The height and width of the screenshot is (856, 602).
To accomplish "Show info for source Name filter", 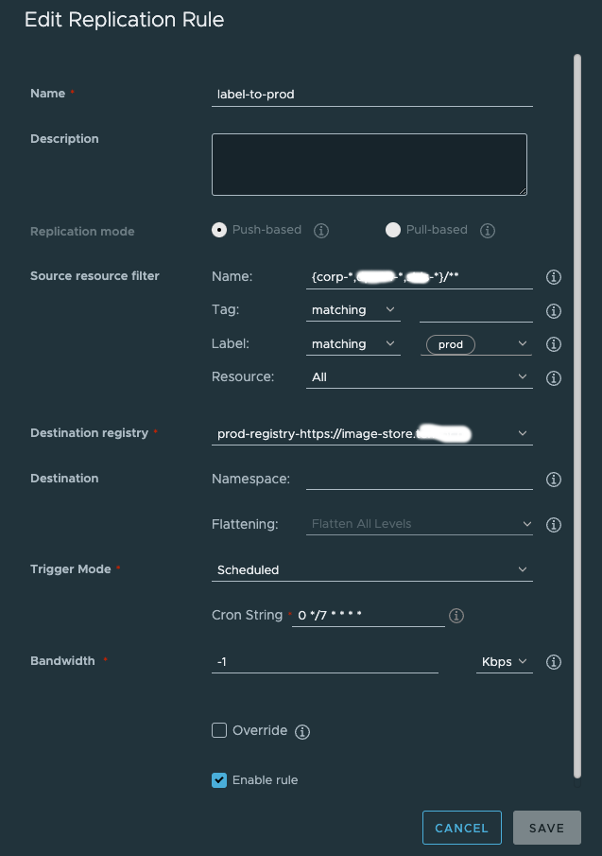I will click(x=554, y=277).
